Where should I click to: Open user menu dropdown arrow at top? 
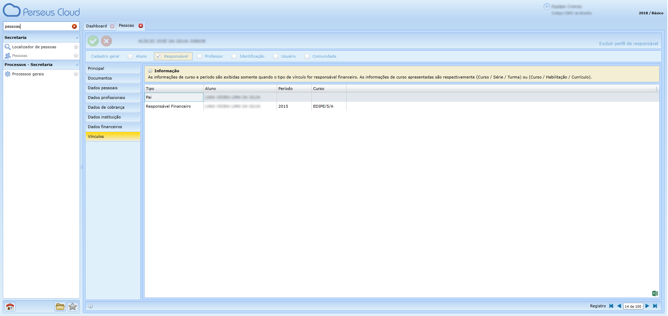click(x=547, y=7)
